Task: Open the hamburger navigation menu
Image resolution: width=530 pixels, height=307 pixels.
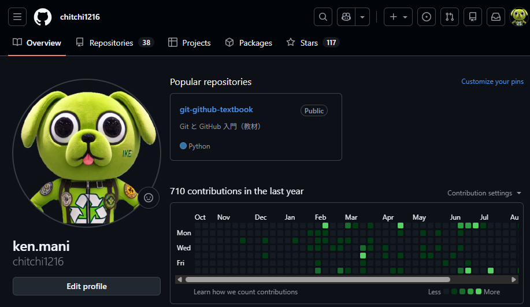Action: coord(17,17)
